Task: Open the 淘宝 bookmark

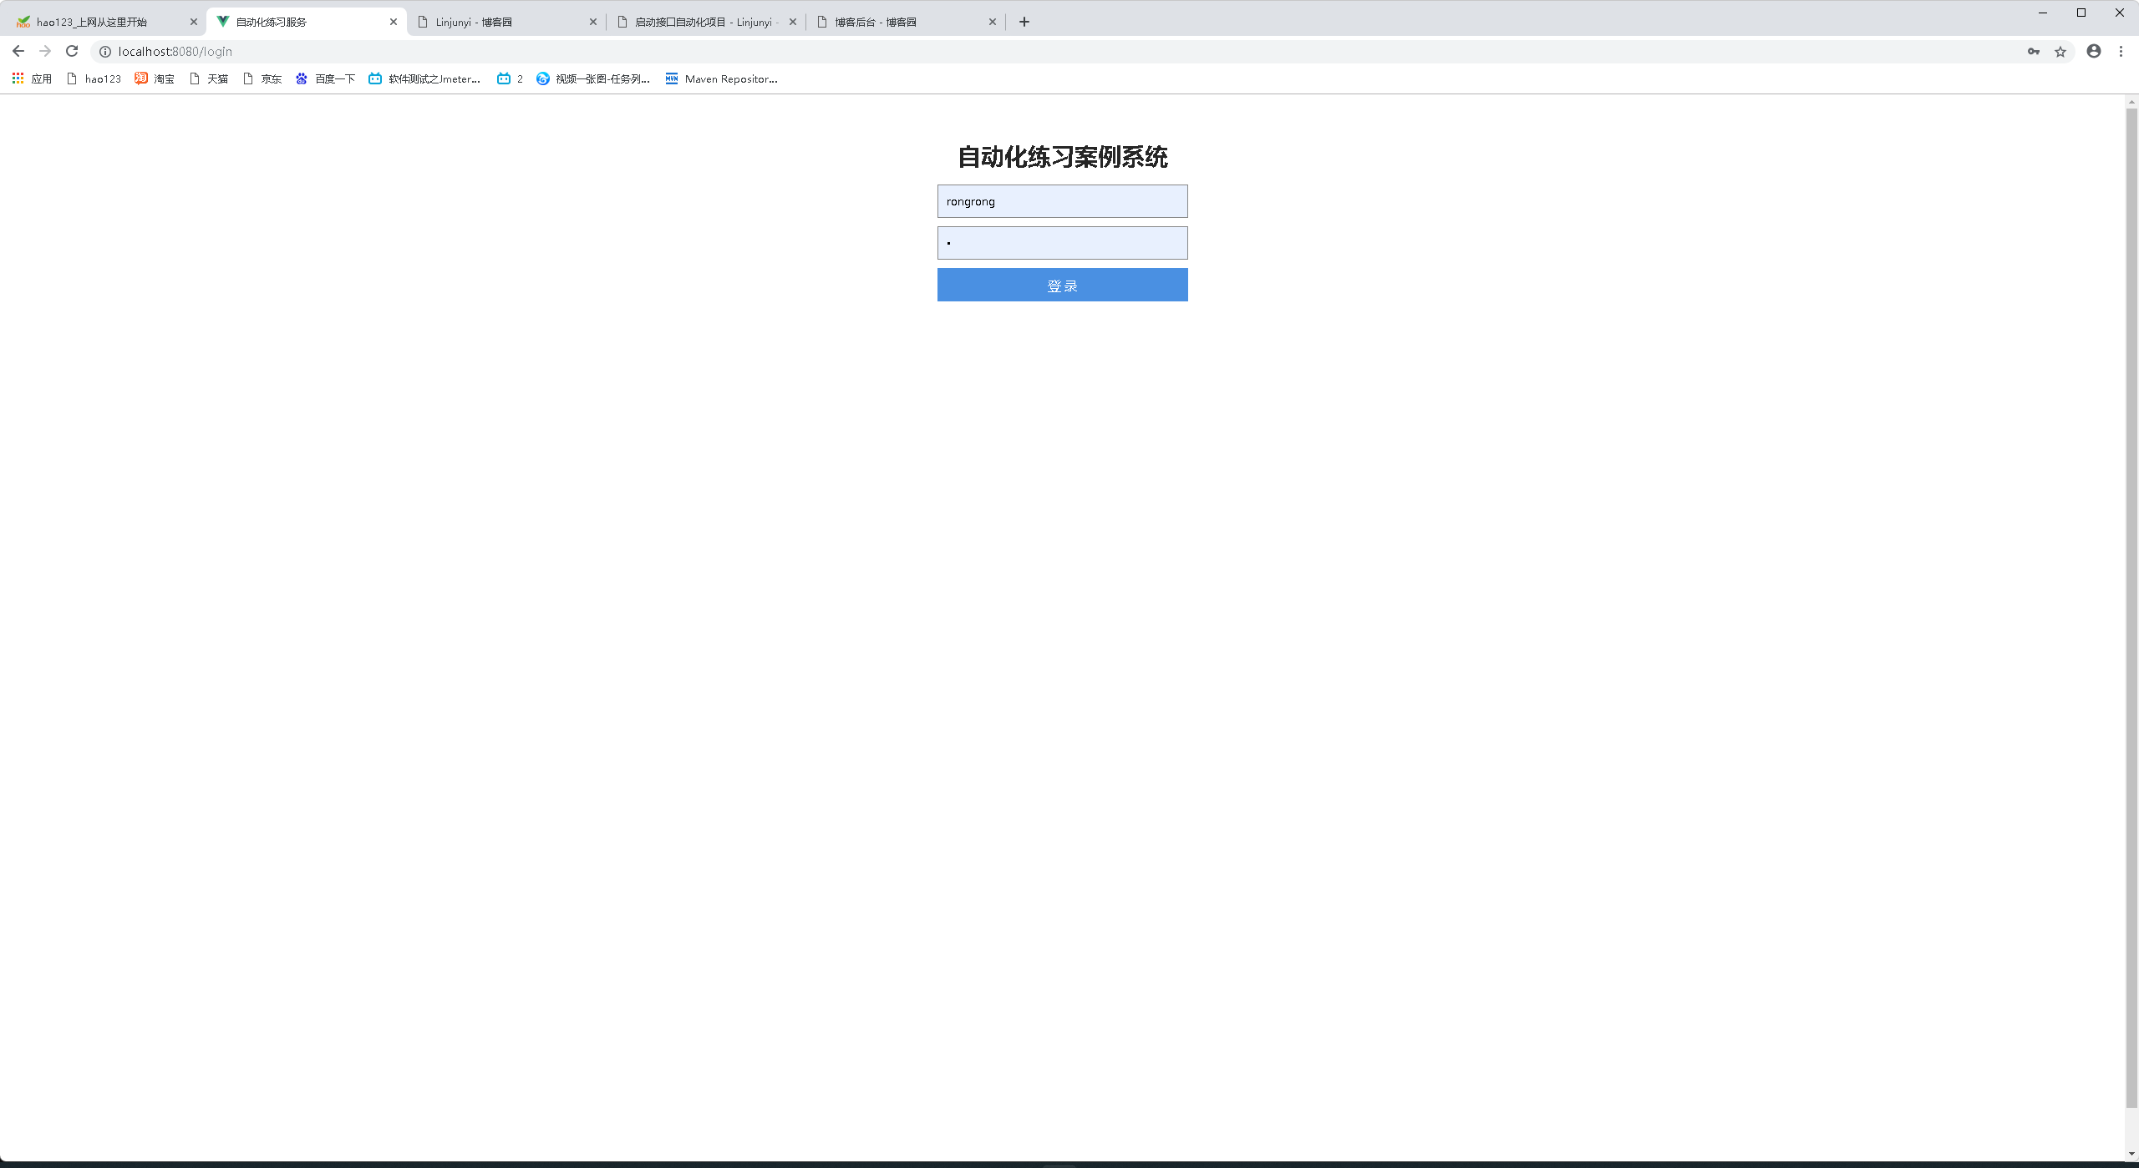Action: pos(155,78)
